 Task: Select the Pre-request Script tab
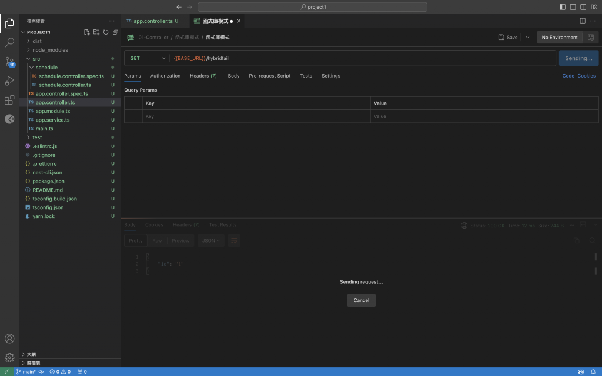(269, 76)
